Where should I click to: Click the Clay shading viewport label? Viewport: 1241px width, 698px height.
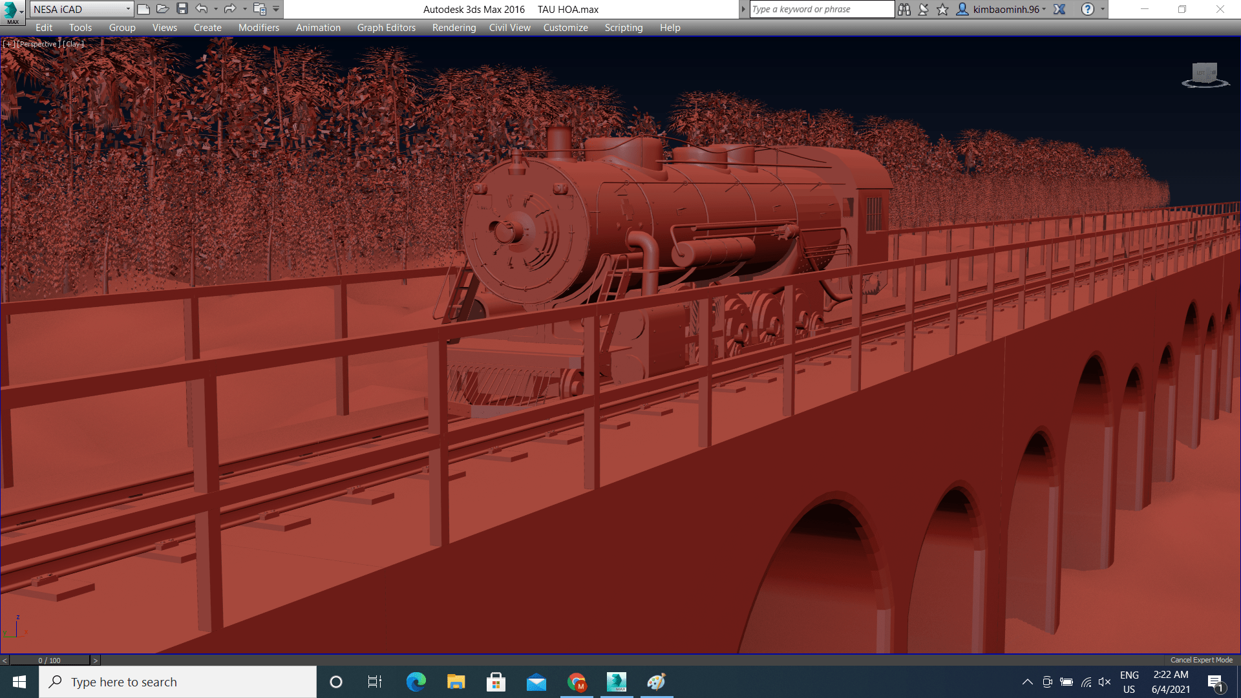[73, 44]
